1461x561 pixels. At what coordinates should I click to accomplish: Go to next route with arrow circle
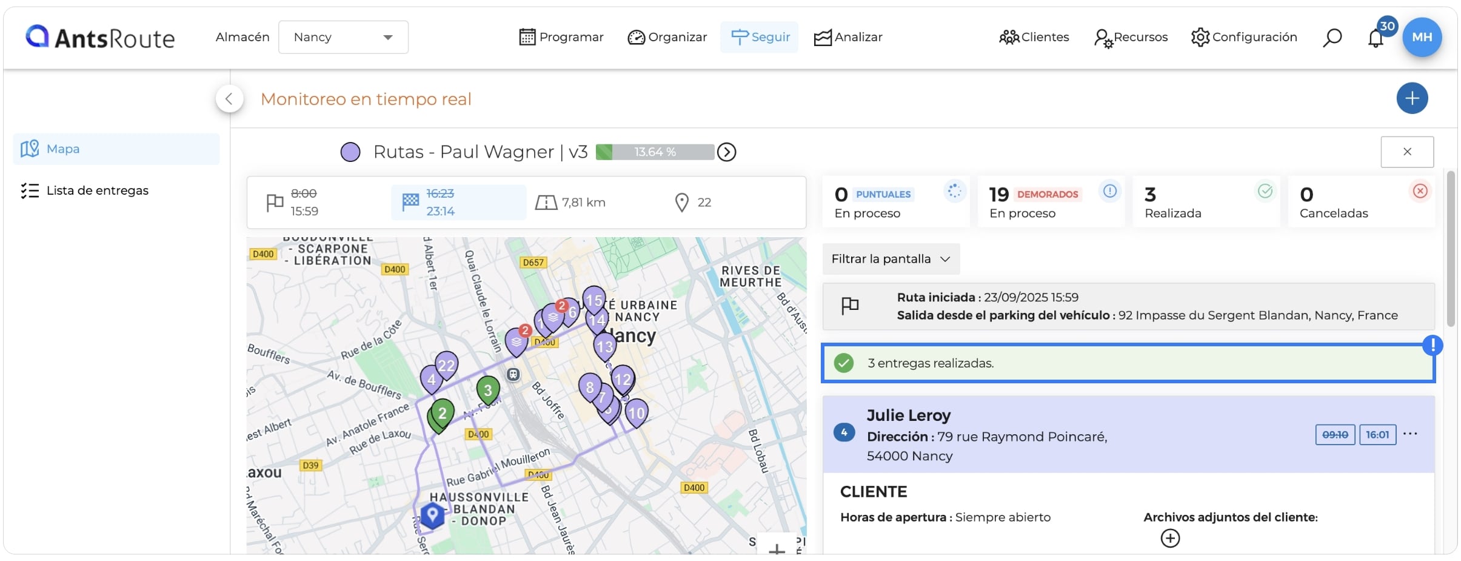pos(726,152)
